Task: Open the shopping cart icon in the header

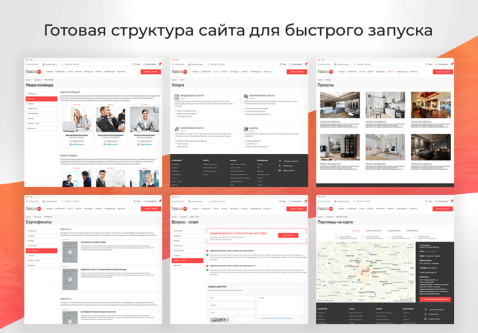Action: pyautogui.click(x=306, y=63)
